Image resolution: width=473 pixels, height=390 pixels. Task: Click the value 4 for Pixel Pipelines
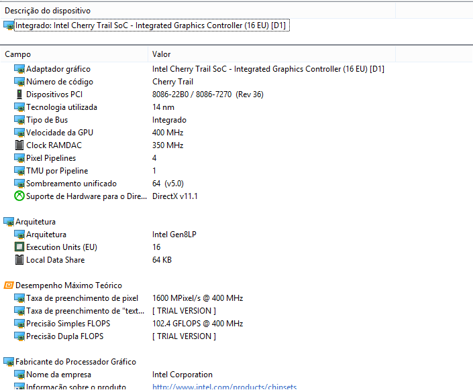click(154, 158)
